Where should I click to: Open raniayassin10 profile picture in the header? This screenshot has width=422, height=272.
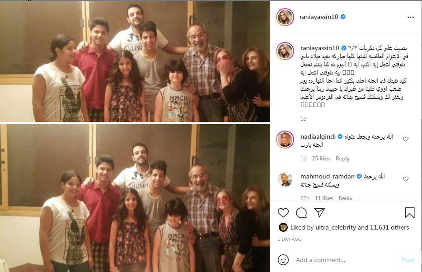pos(285,17)
